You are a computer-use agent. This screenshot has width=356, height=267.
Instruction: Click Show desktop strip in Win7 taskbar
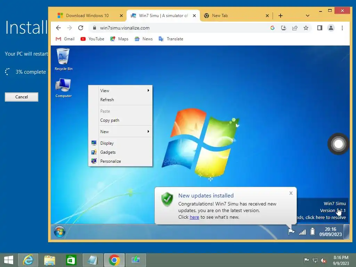(x=347, y=232)
